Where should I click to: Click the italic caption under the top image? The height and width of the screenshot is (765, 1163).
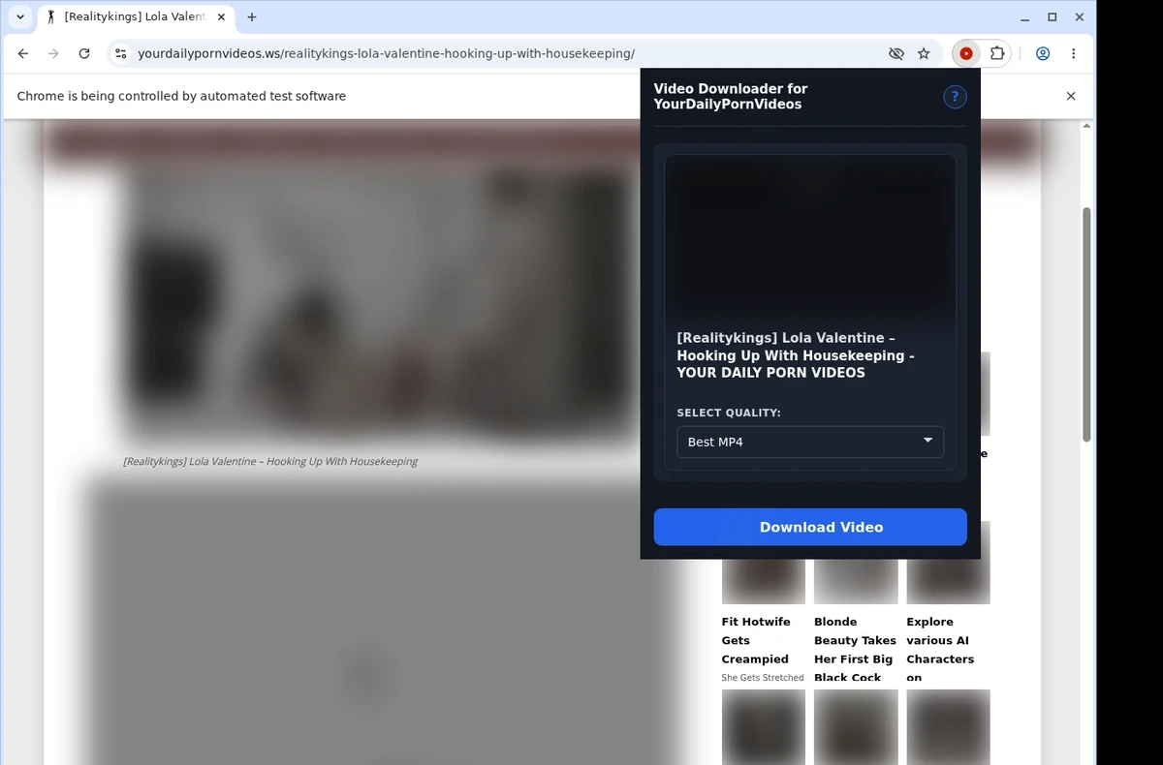(x=270, y=461)
